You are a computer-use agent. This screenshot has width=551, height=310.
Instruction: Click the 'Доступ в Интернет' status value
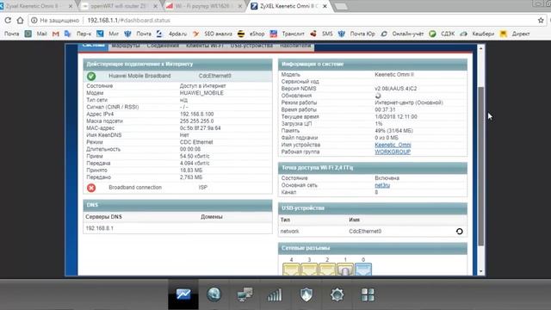point(202,86)
